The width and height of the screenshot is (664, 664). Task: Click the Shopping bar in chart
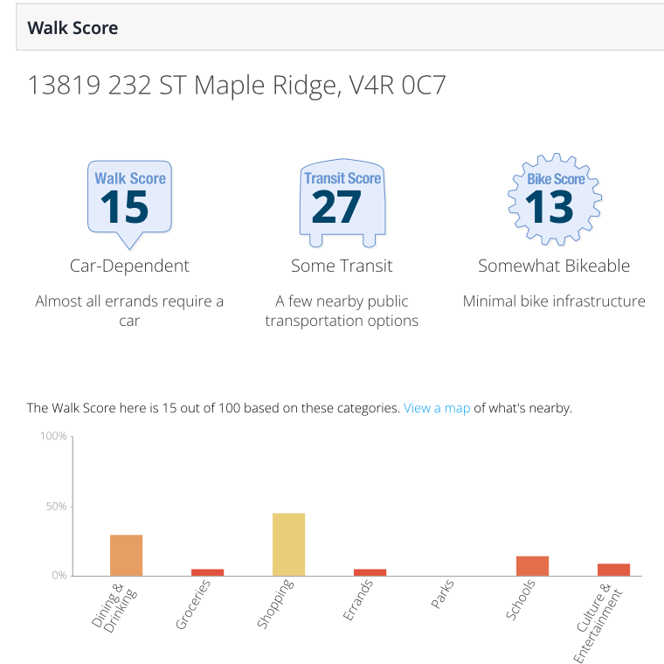pyautogui.click(x=288, y=544)
